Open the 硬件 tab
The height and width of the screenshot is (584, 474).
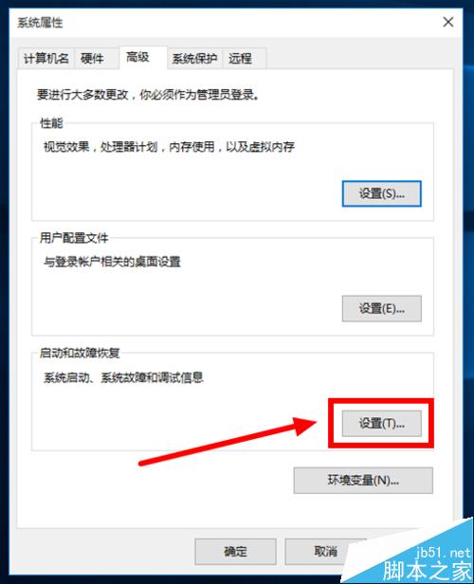pos(92,59)
